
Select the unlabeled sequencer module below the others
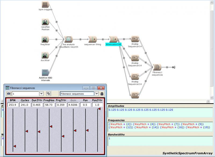point(135,95)
